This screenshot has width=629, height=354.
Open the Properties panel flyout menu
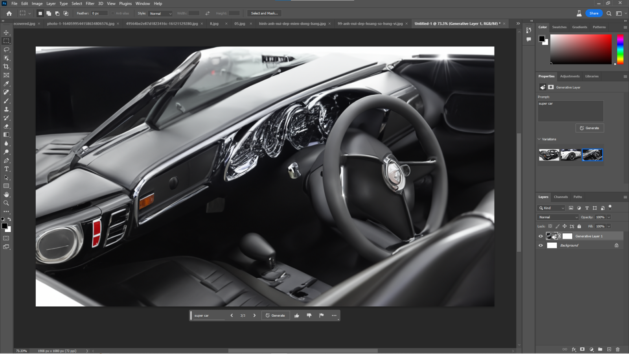[x=625, y=76]
